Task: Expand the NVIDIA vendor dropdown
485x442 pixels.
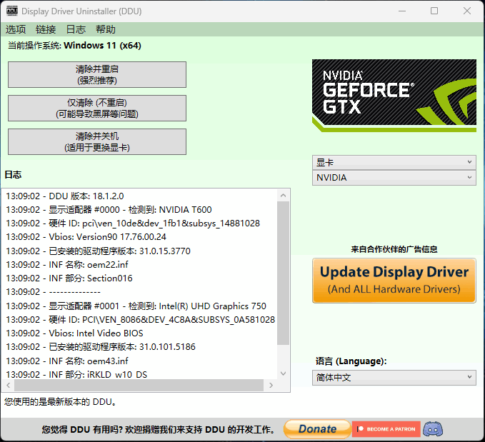Action: tap(394, 178)
